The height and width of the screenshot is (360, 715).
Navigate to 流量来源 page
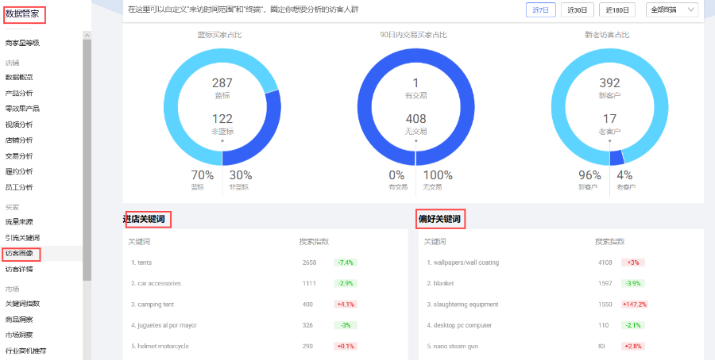tap(19, 221)
